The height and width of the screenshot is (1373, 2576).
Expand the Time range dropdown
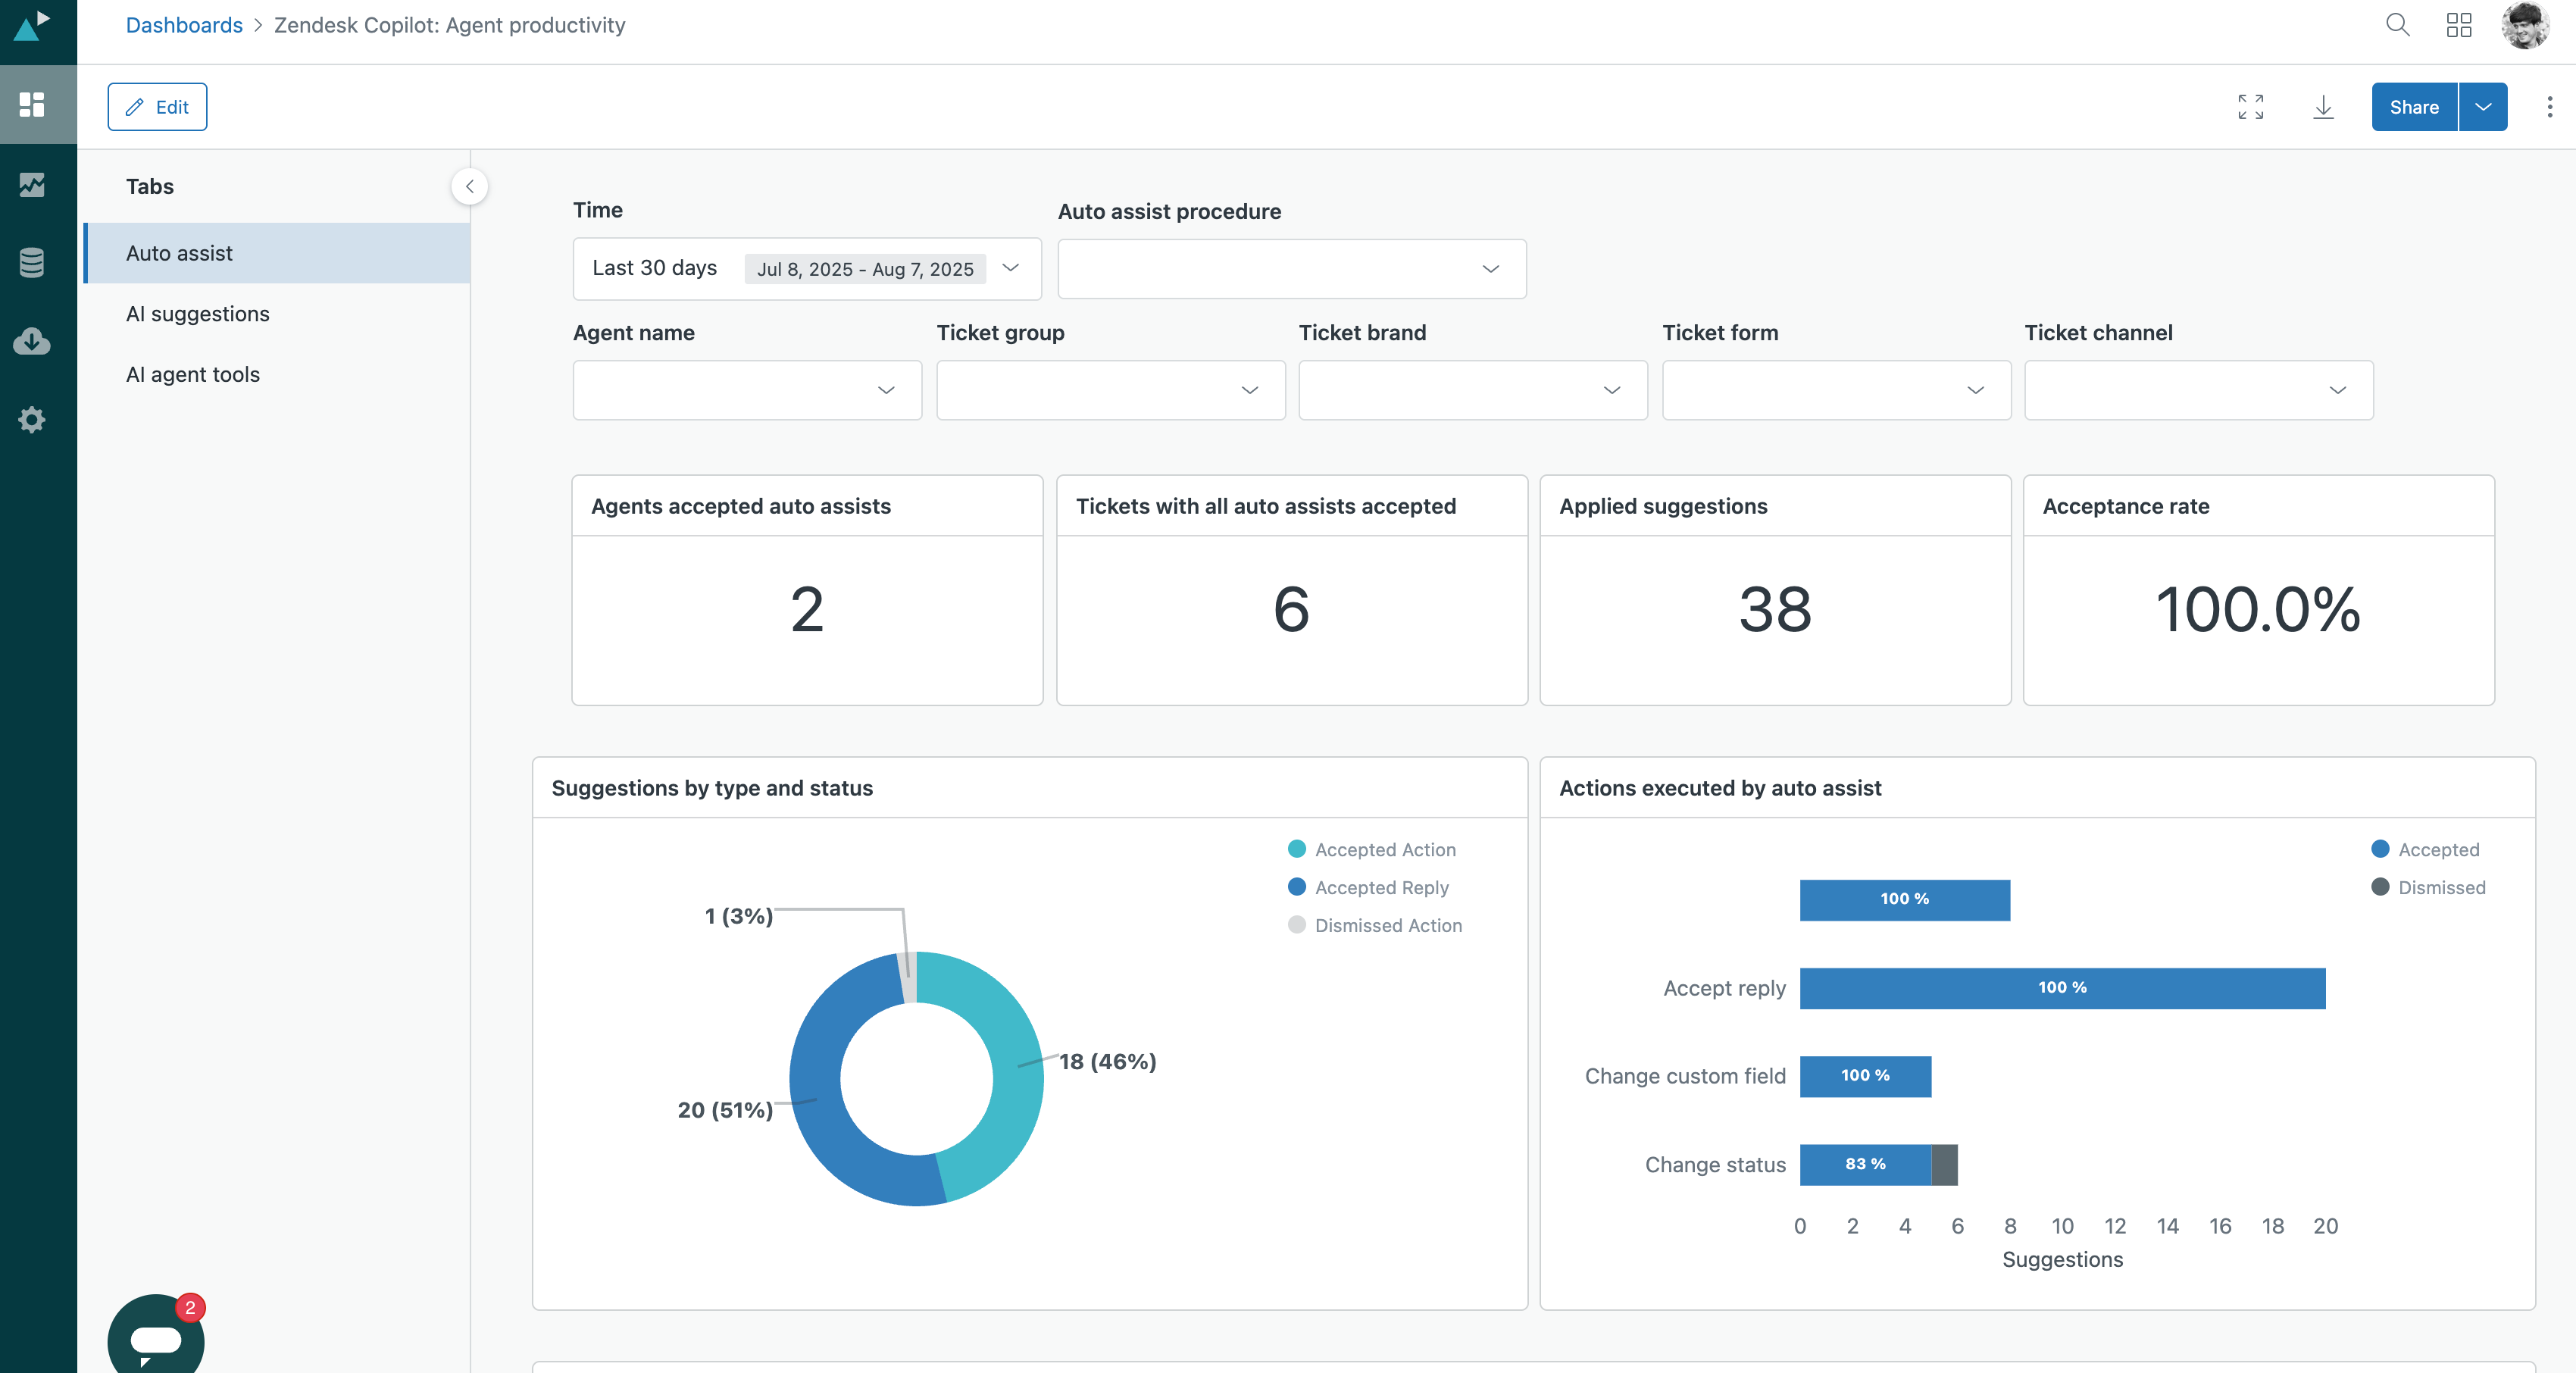(806, 268)
